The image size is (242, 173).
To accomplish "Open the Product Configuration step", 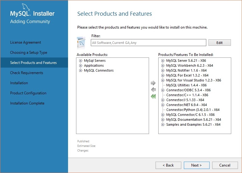I will [x=28, y=93].
